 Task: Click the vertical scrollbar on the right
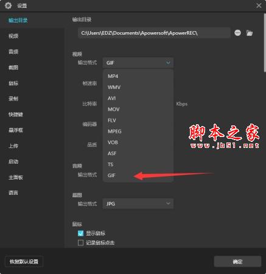click(x=265, y=43)
